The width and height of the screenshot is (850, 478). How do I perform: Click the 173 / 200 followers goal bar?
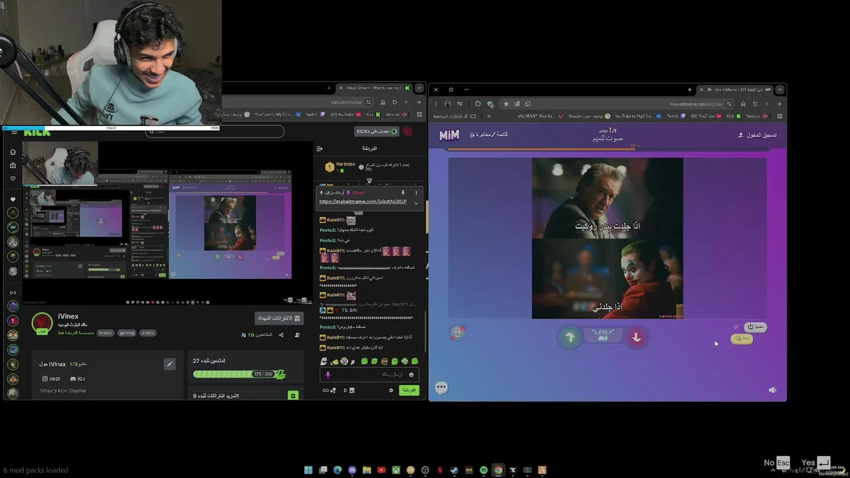[x=239, y=374]
